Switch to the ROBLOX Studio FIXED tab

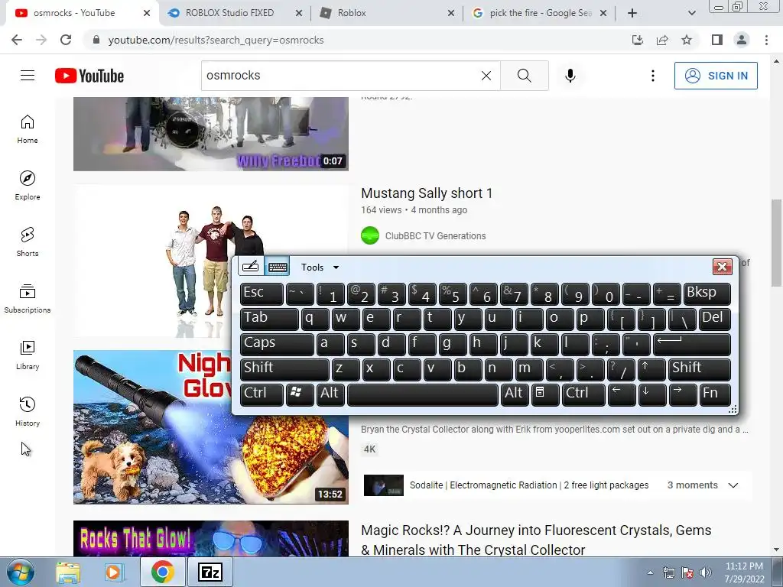234,13
